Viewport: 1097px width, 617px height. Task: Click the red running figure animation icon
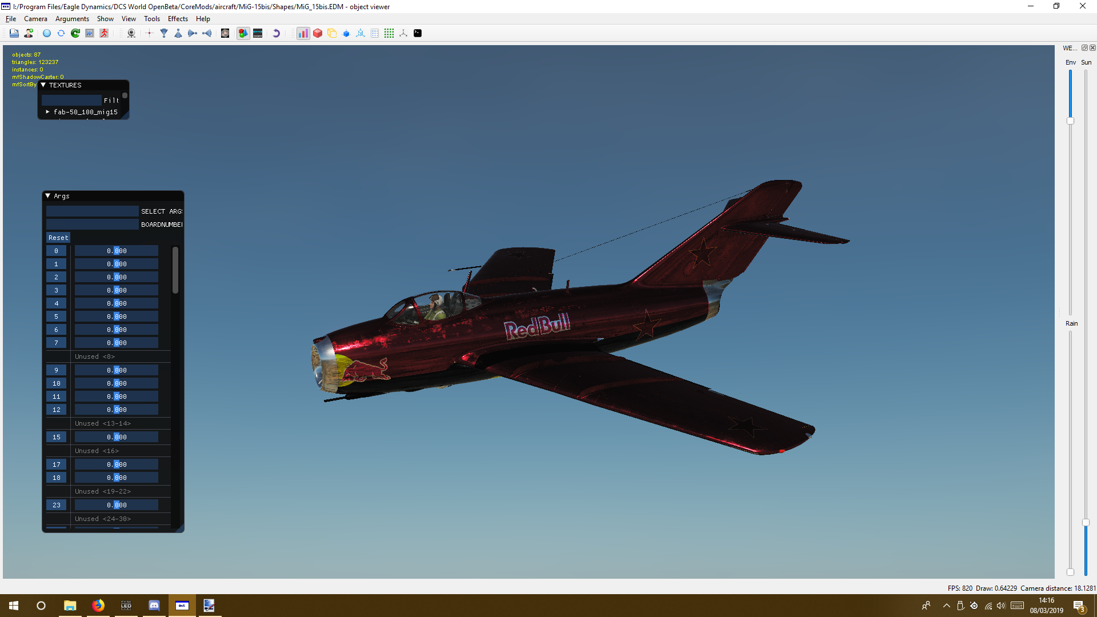(104, 33)
